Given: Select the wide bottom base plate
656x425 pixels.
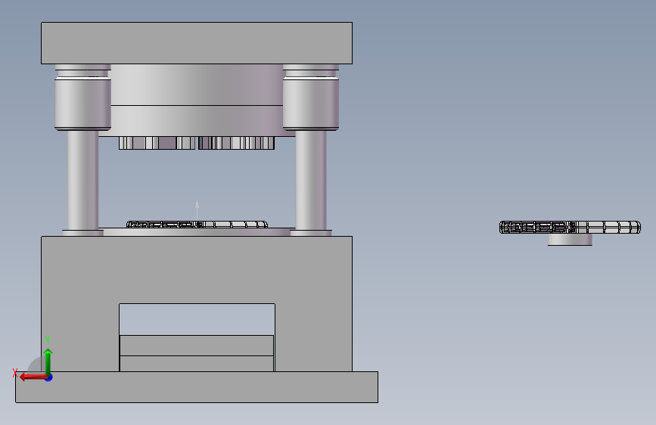Looking at the screenshot, I should 197,387.
